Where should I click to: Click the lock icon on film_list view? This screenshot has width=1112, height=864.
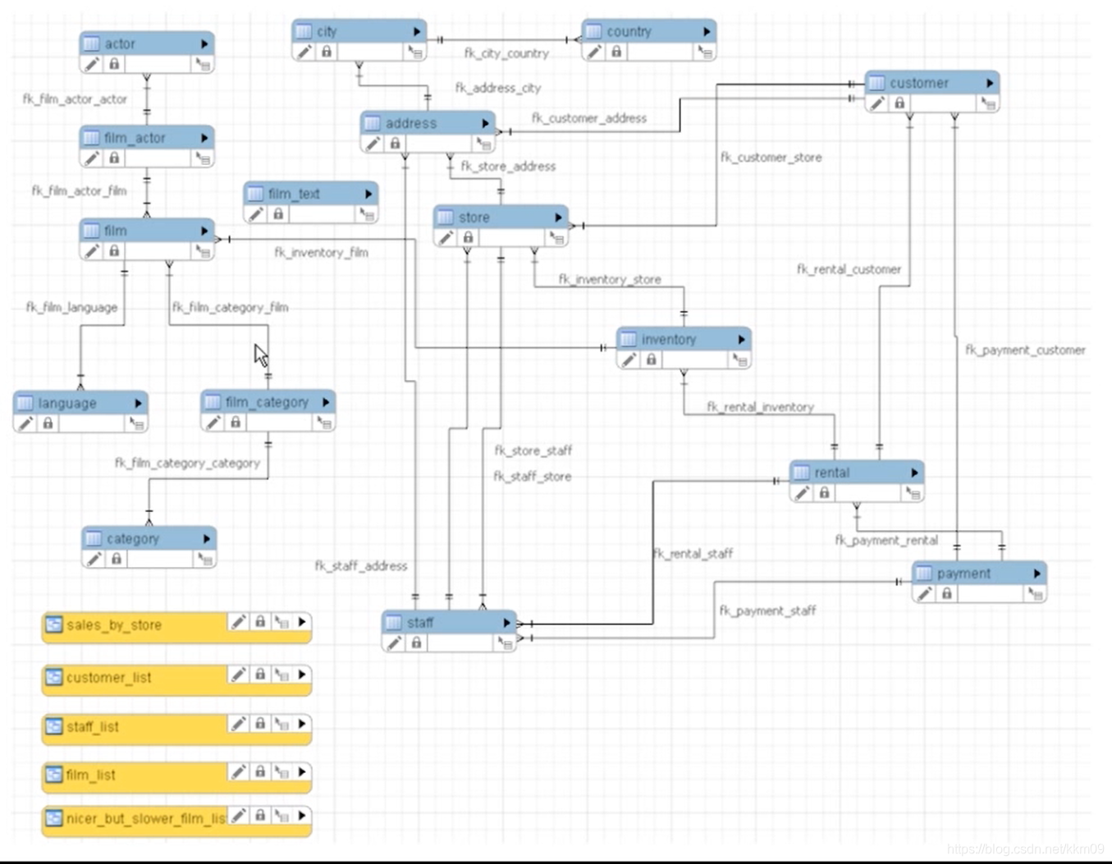260,771
